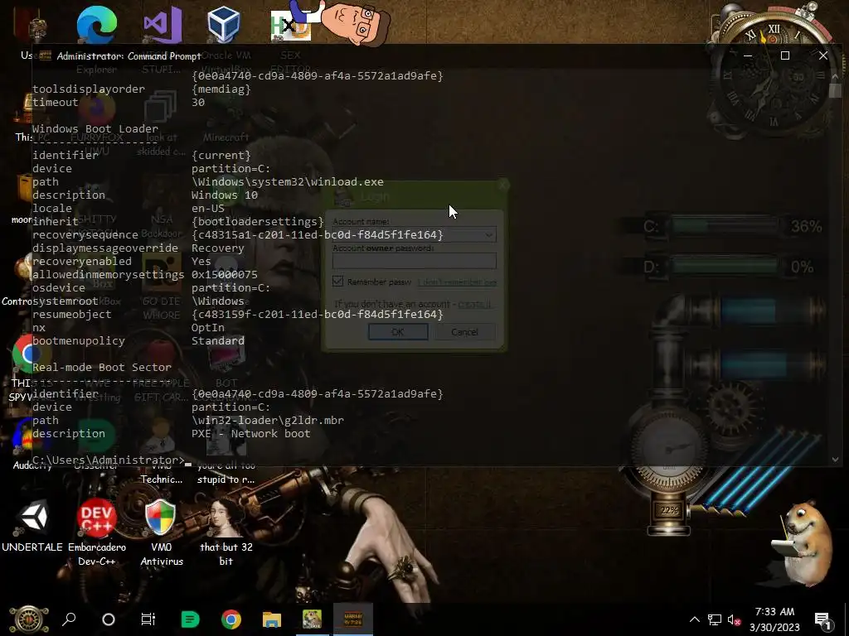Click the OK button in Login dialog

(x=398, y=331)
